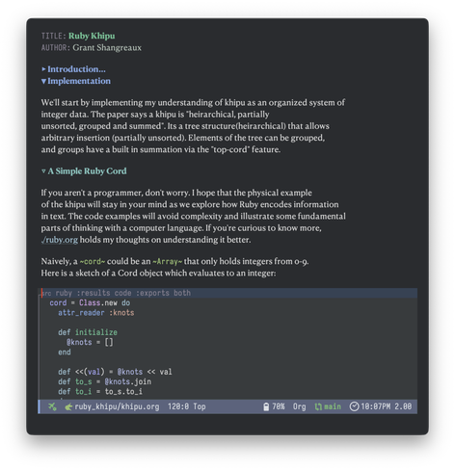Viewport: 455px width, 470px height.
Task: Click the def initialize code line
Action: [x=88, y=332]
